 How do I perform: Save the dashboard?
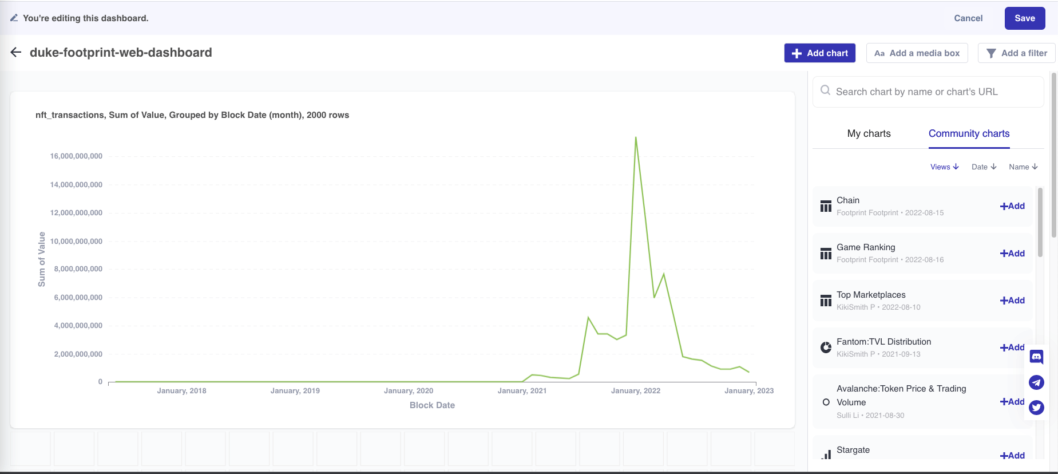click(x=1025, y=18)
